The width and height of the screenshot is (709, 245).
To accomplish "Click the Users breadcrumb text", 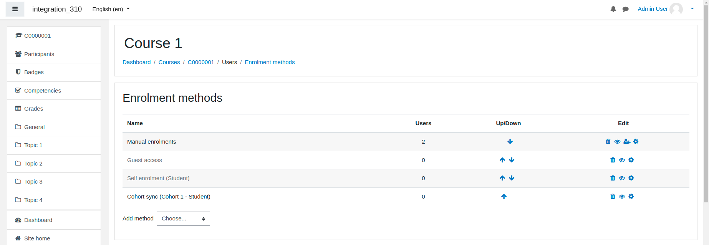I will pos(229,62).
